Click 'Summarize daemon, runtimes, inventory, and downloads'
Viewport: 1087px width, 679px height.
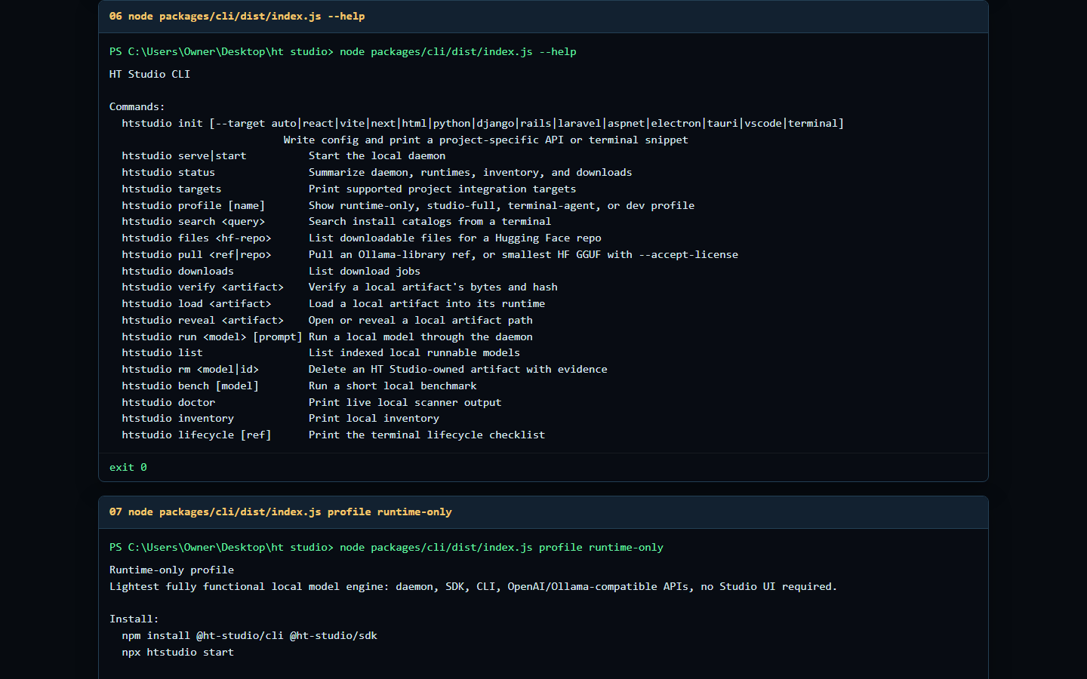coord(470,172)
